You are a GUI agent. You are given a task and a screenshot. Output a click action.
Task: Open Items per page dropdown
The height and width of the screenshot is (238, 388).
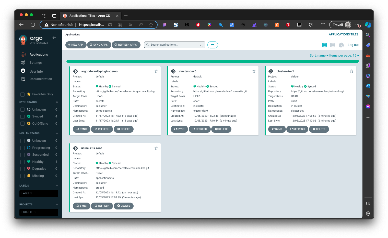pos(344,56)
